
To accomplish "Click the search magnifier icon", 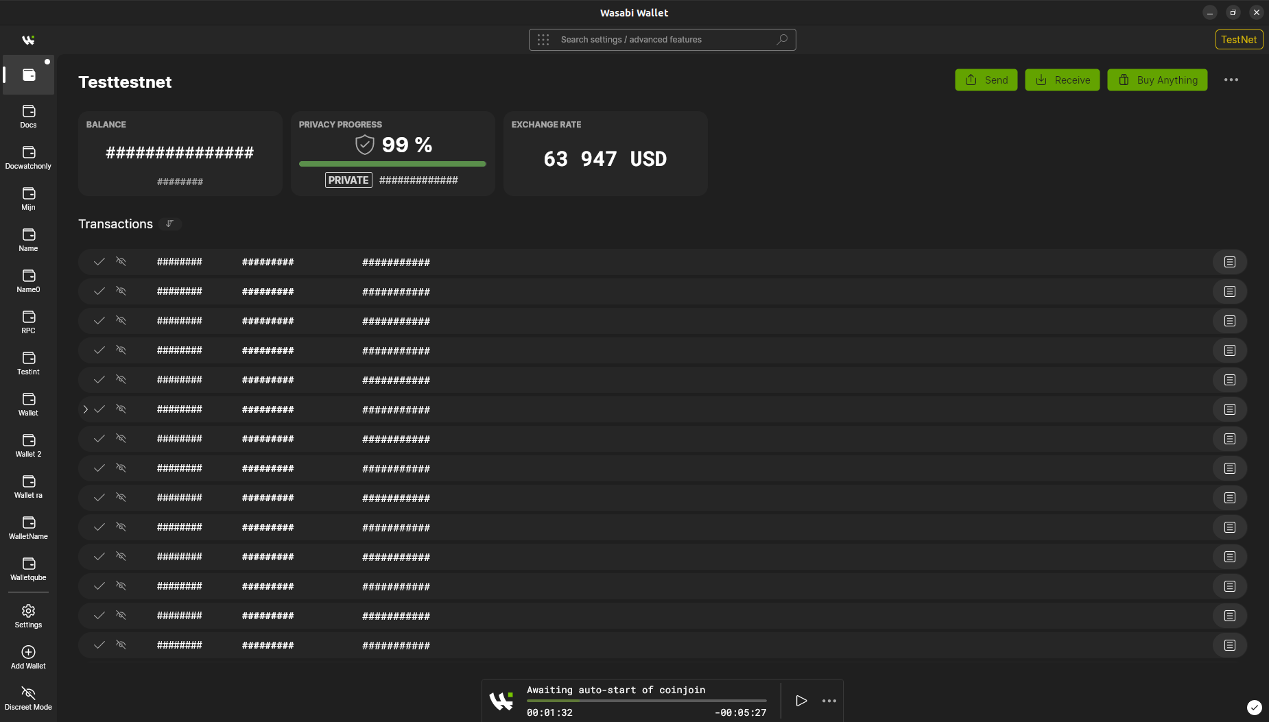I will click(782, 40).
